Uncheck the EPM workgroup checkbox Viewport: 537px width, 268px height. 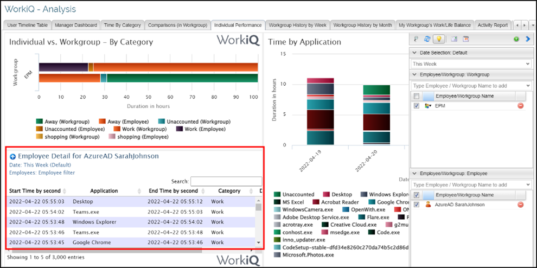[x=417, y=106]
